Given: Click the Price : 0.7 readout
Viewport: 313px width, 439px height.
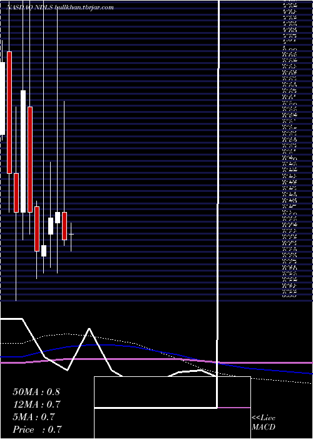Looking at the screenshot, I should coord(37,430).
